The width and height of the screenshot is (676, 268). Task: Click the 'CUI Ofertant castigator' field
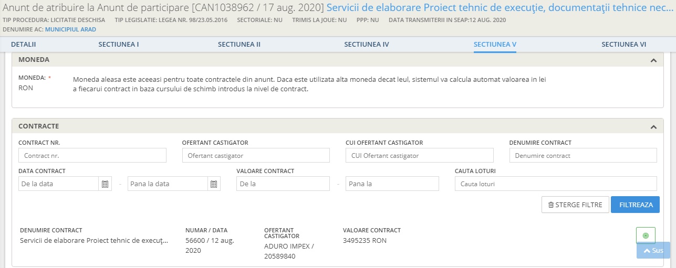[419, 156]
